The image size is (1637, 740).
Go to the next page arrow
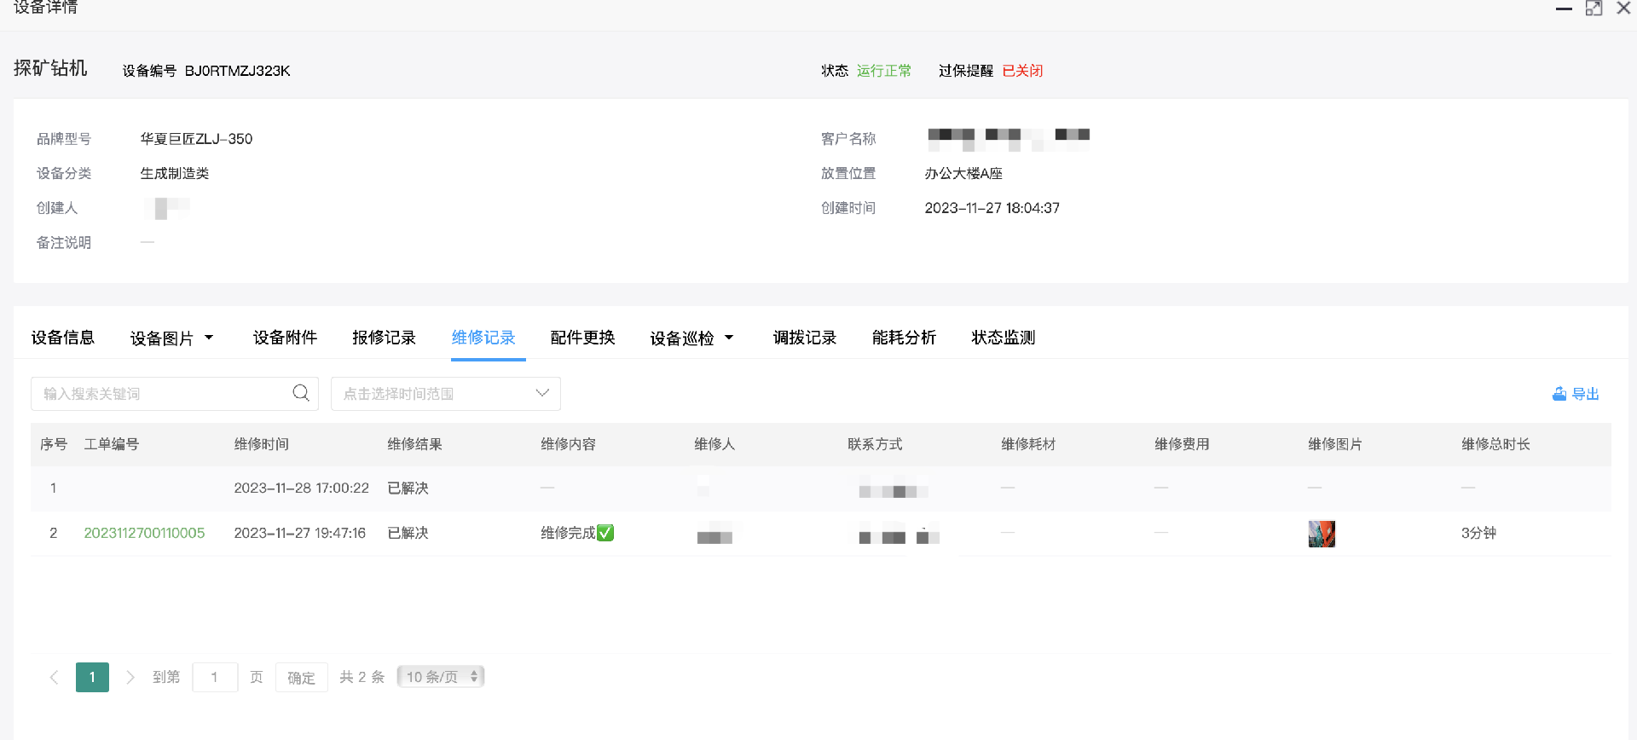pos(130,677)
